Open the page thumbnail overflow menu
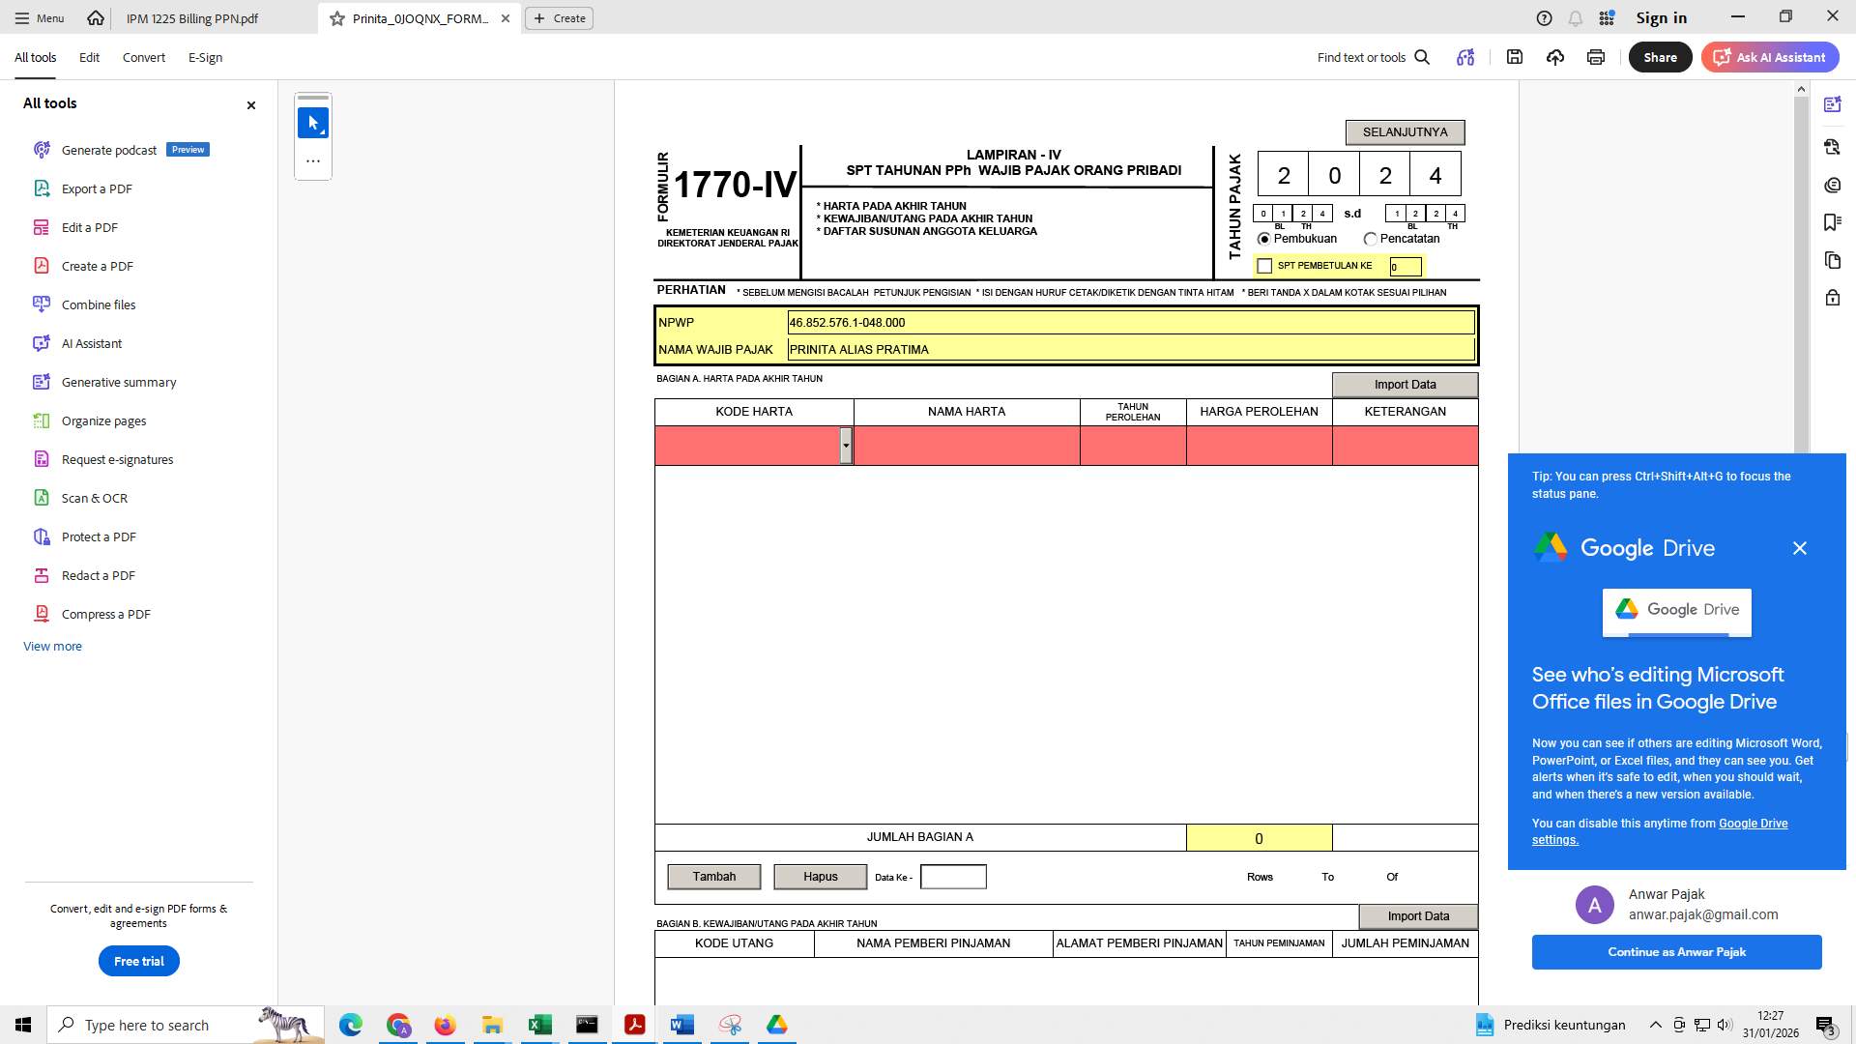 (312, 160)
